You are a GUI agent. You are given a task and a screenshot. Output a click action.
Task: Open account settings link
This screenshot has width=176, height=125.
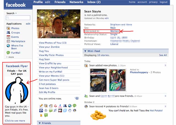(142, 2)
